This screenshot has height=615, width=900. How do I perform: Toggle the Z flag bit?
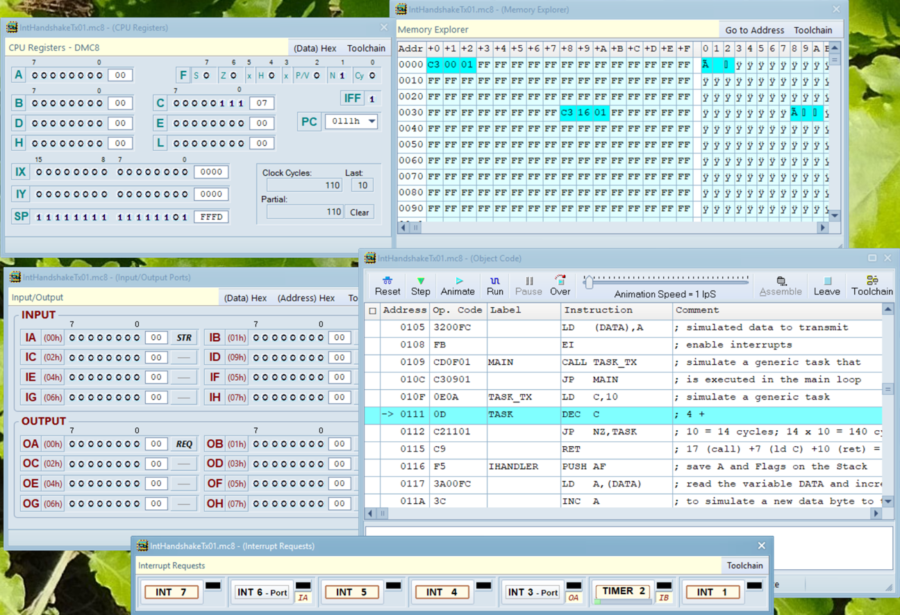point(233,75)
